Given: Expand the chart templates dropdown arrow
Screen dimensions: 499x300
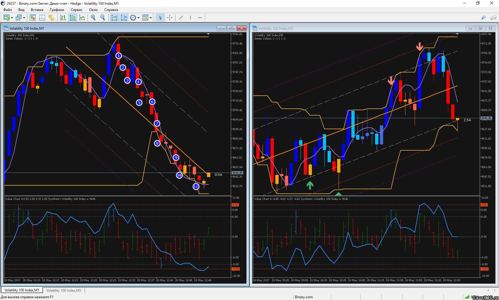Looking at the screenshot, I should (151, 18).
